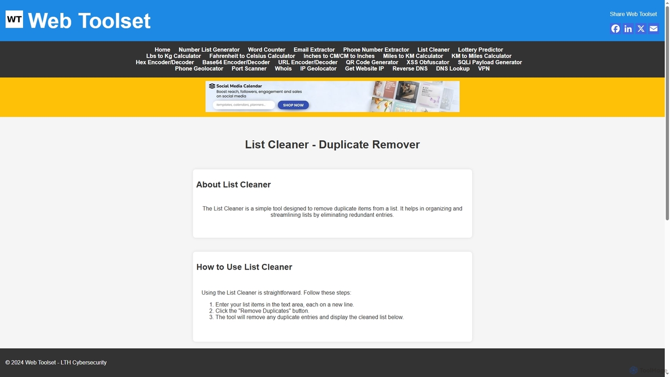Open the Home menu link

(162, 50)
